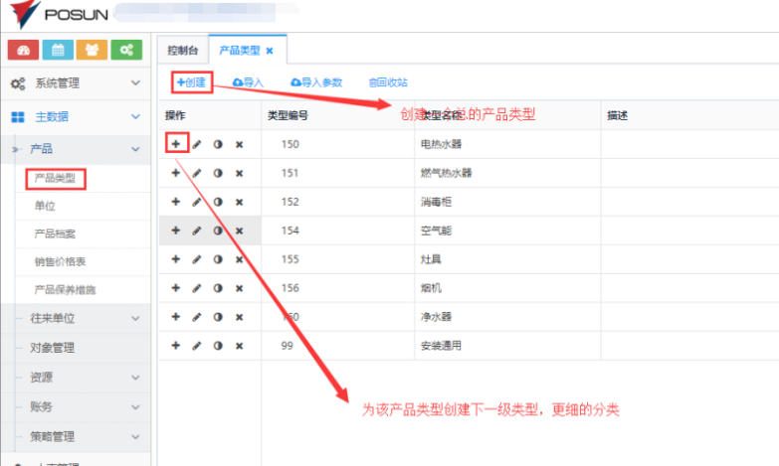Sort by the 类型编号 column header
This screenshot has height=466, width=779.
point(288,115)
